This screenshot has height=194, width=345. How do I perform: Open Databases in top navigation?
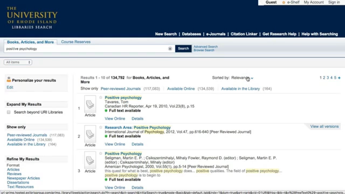(x=191, y=34)
